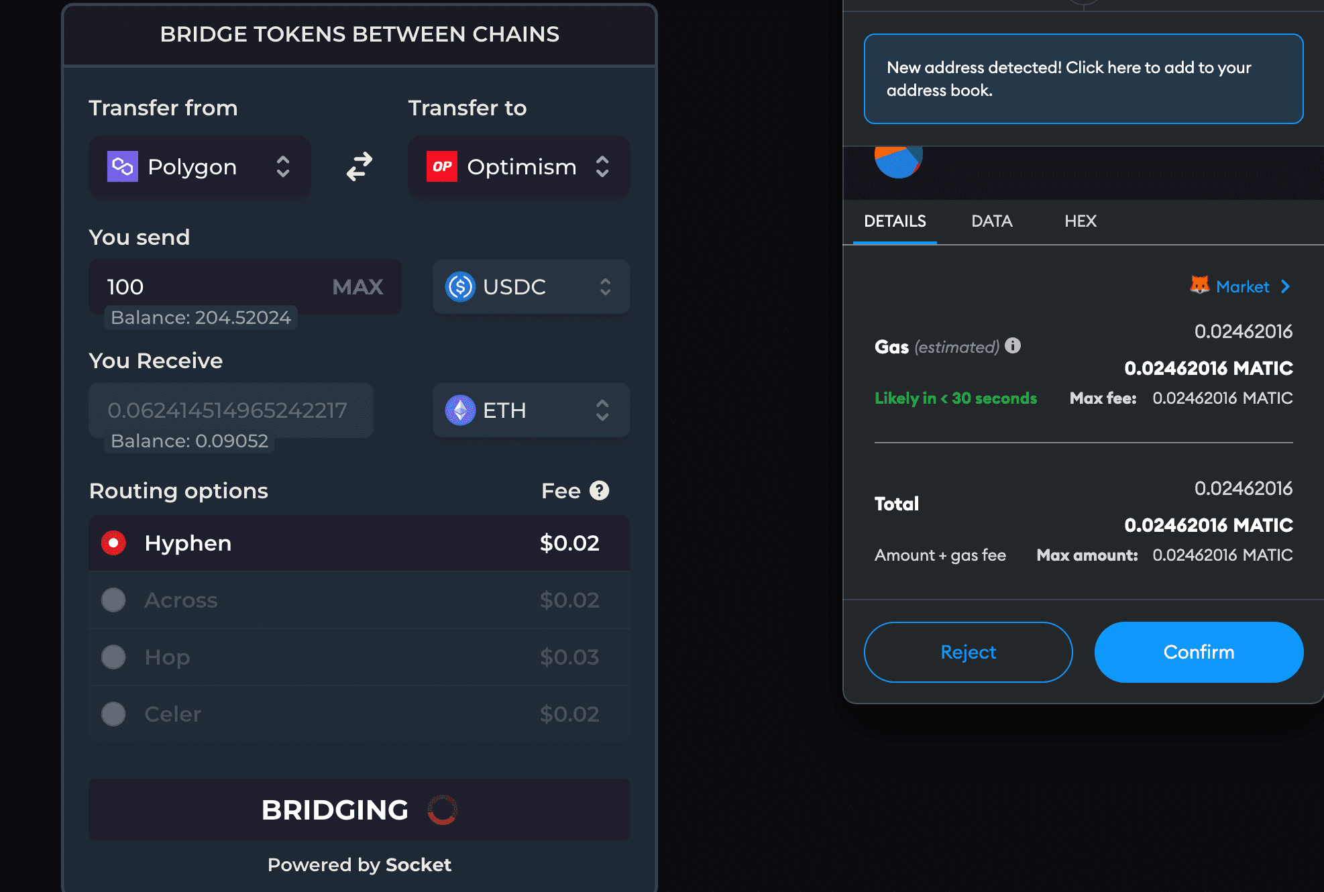The height and width of the screenshot is (892, 1324).
Task: Click the USDC coin icon
Action: (461, 287)
